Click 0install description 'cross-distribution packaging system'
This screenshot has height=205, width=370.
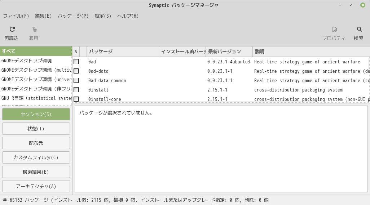tap(298, 90)
